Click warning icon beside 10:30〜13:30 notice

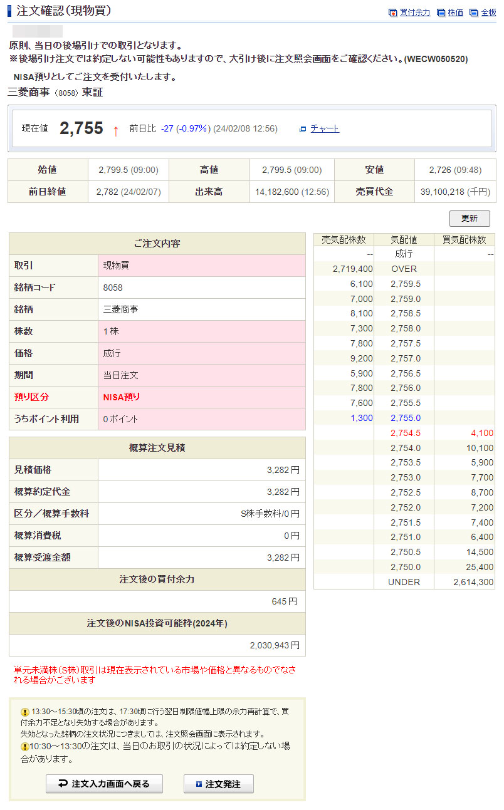coord(25,747)
